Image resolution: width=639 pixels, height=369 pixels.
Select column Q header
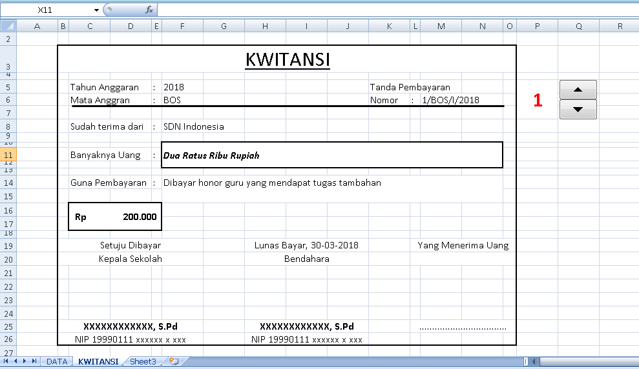pos(579,26)
